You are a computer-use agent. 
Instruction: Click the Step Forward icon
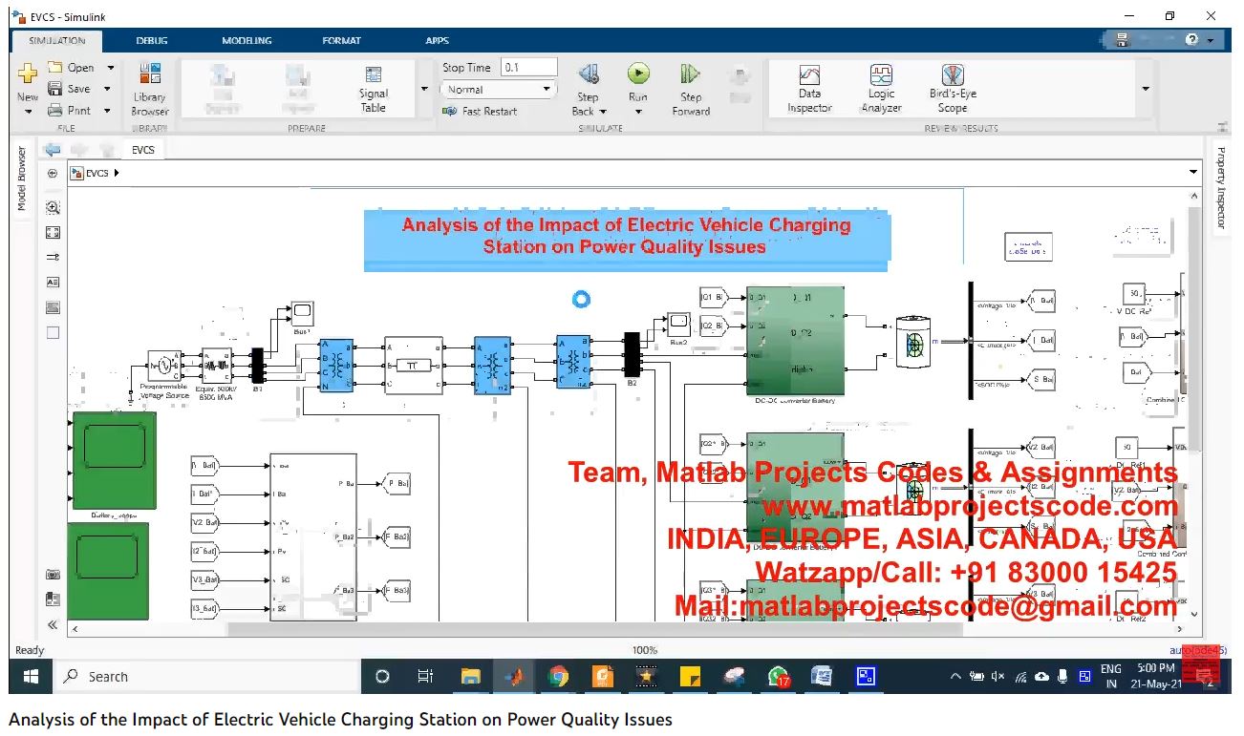click(690, 74)
